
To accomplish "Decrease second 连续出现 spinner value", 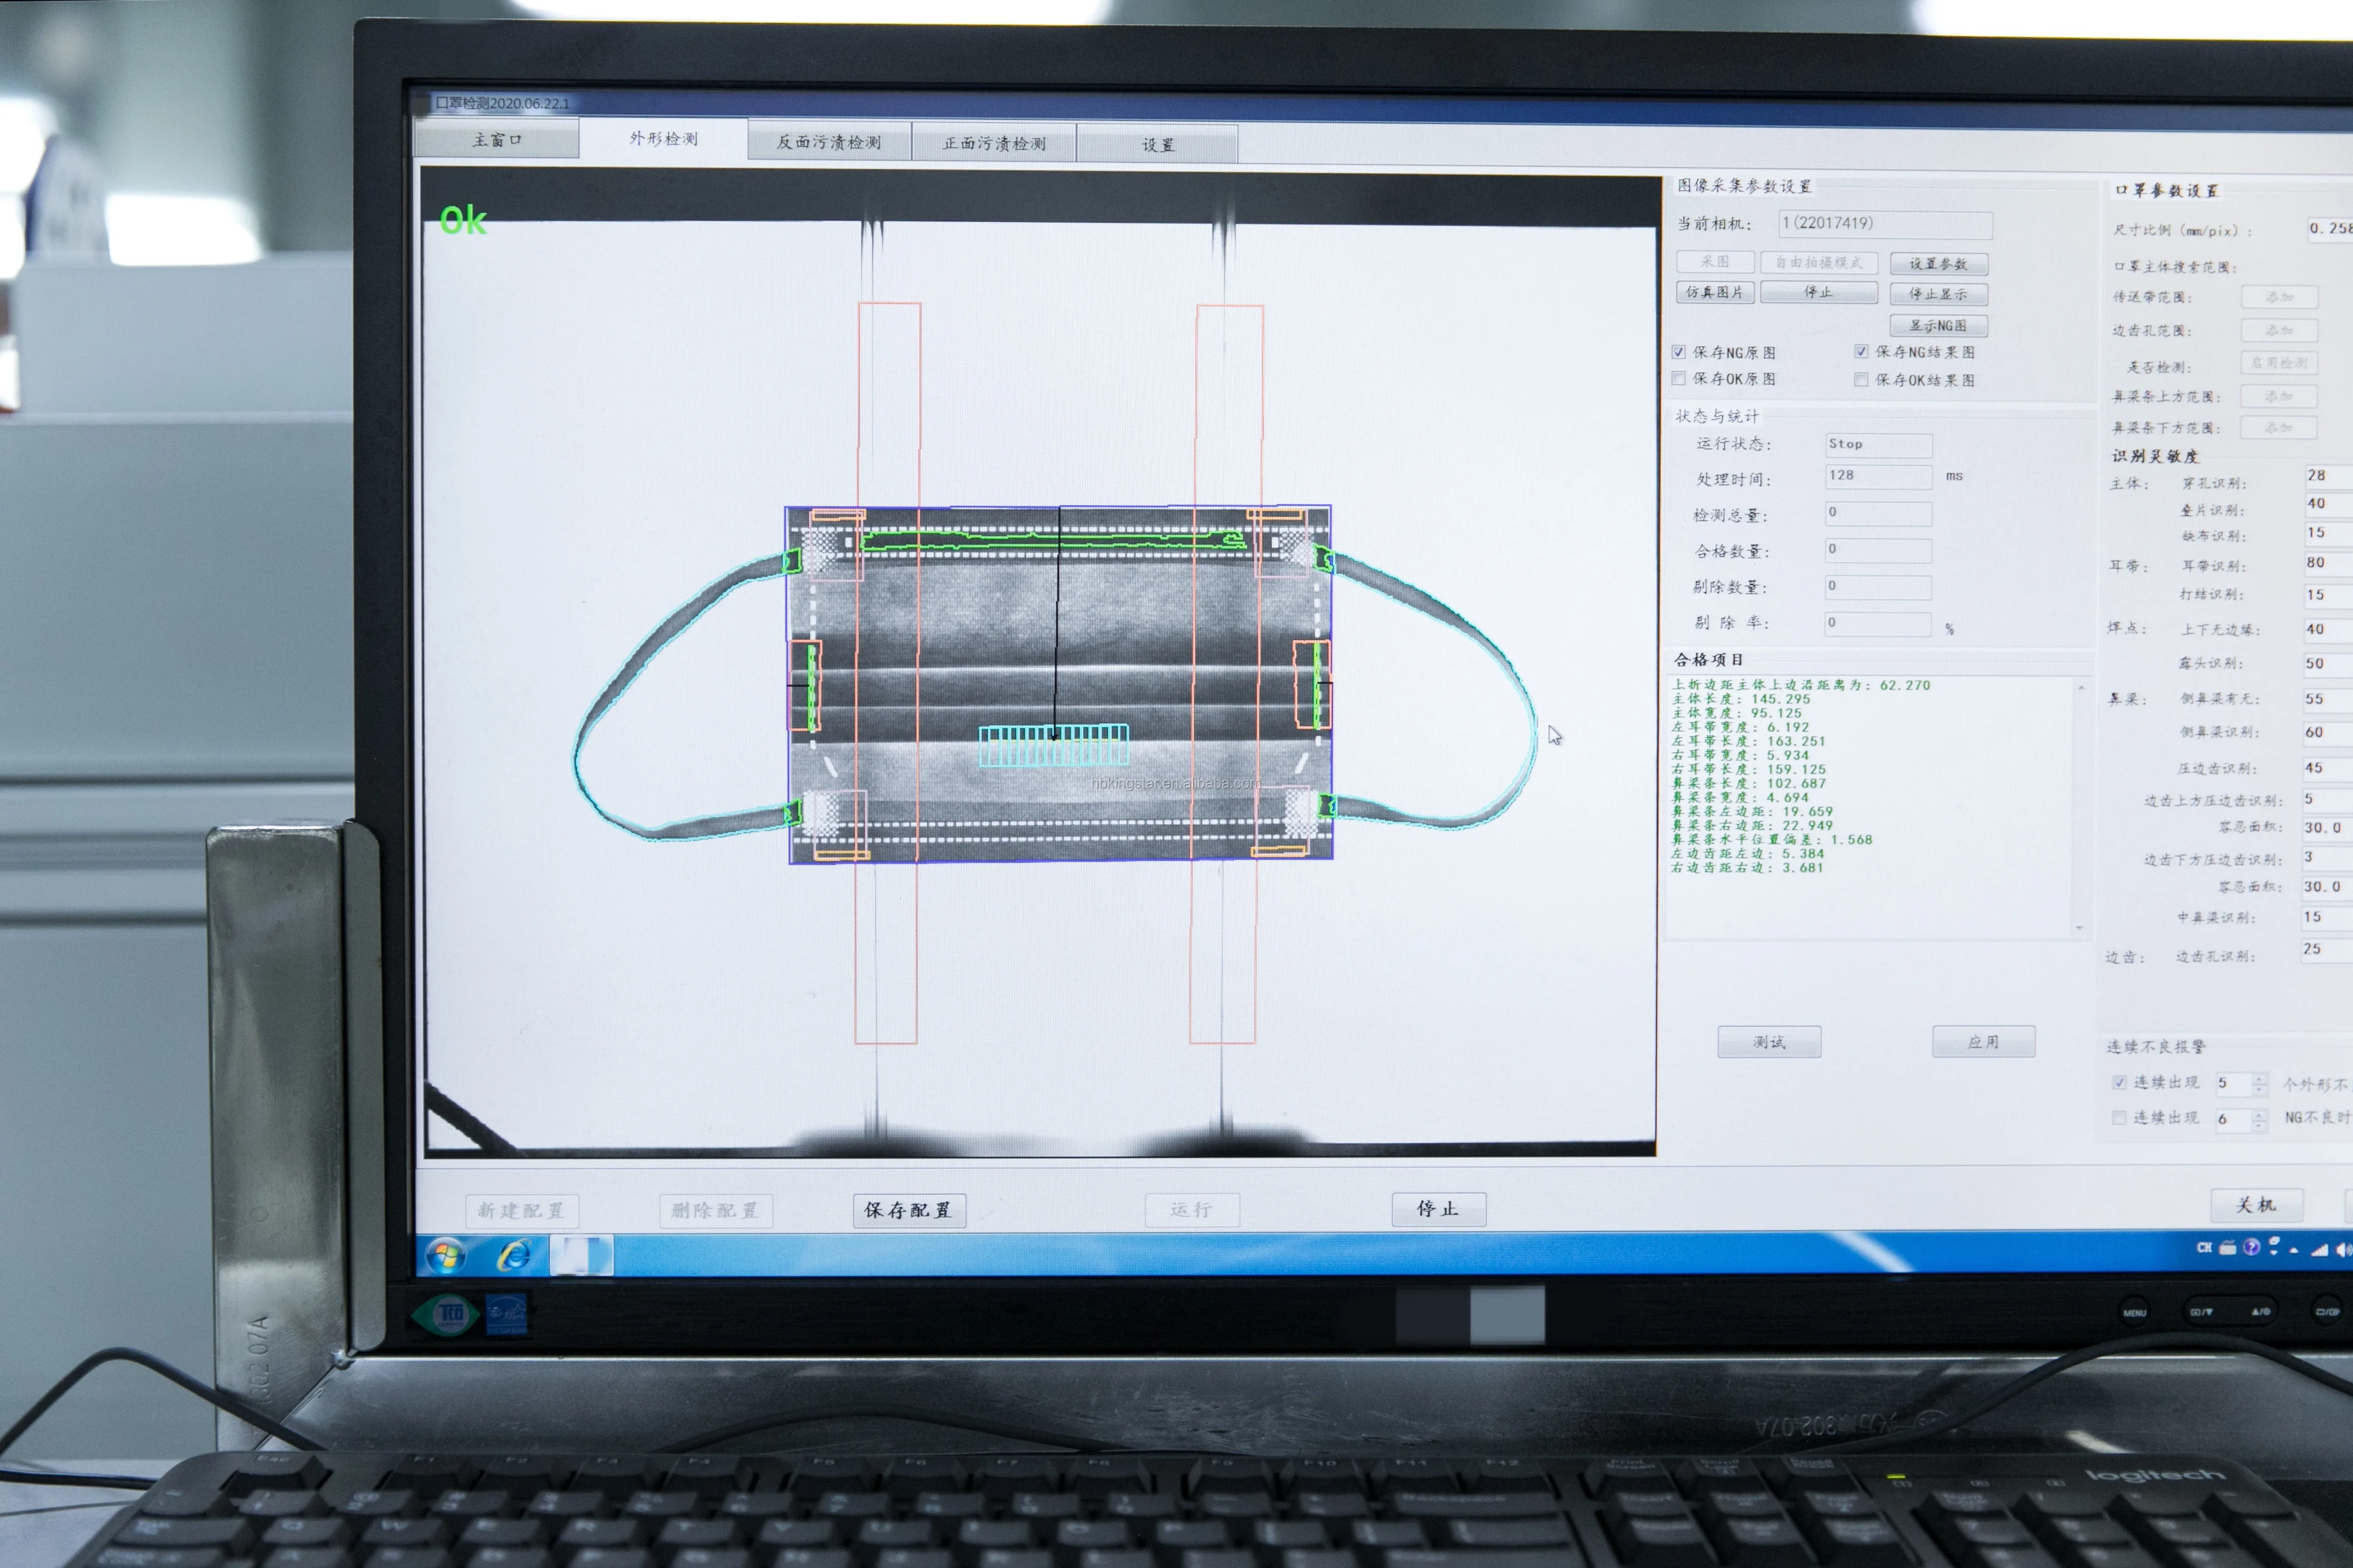I will click(x=2259, y=1125).
